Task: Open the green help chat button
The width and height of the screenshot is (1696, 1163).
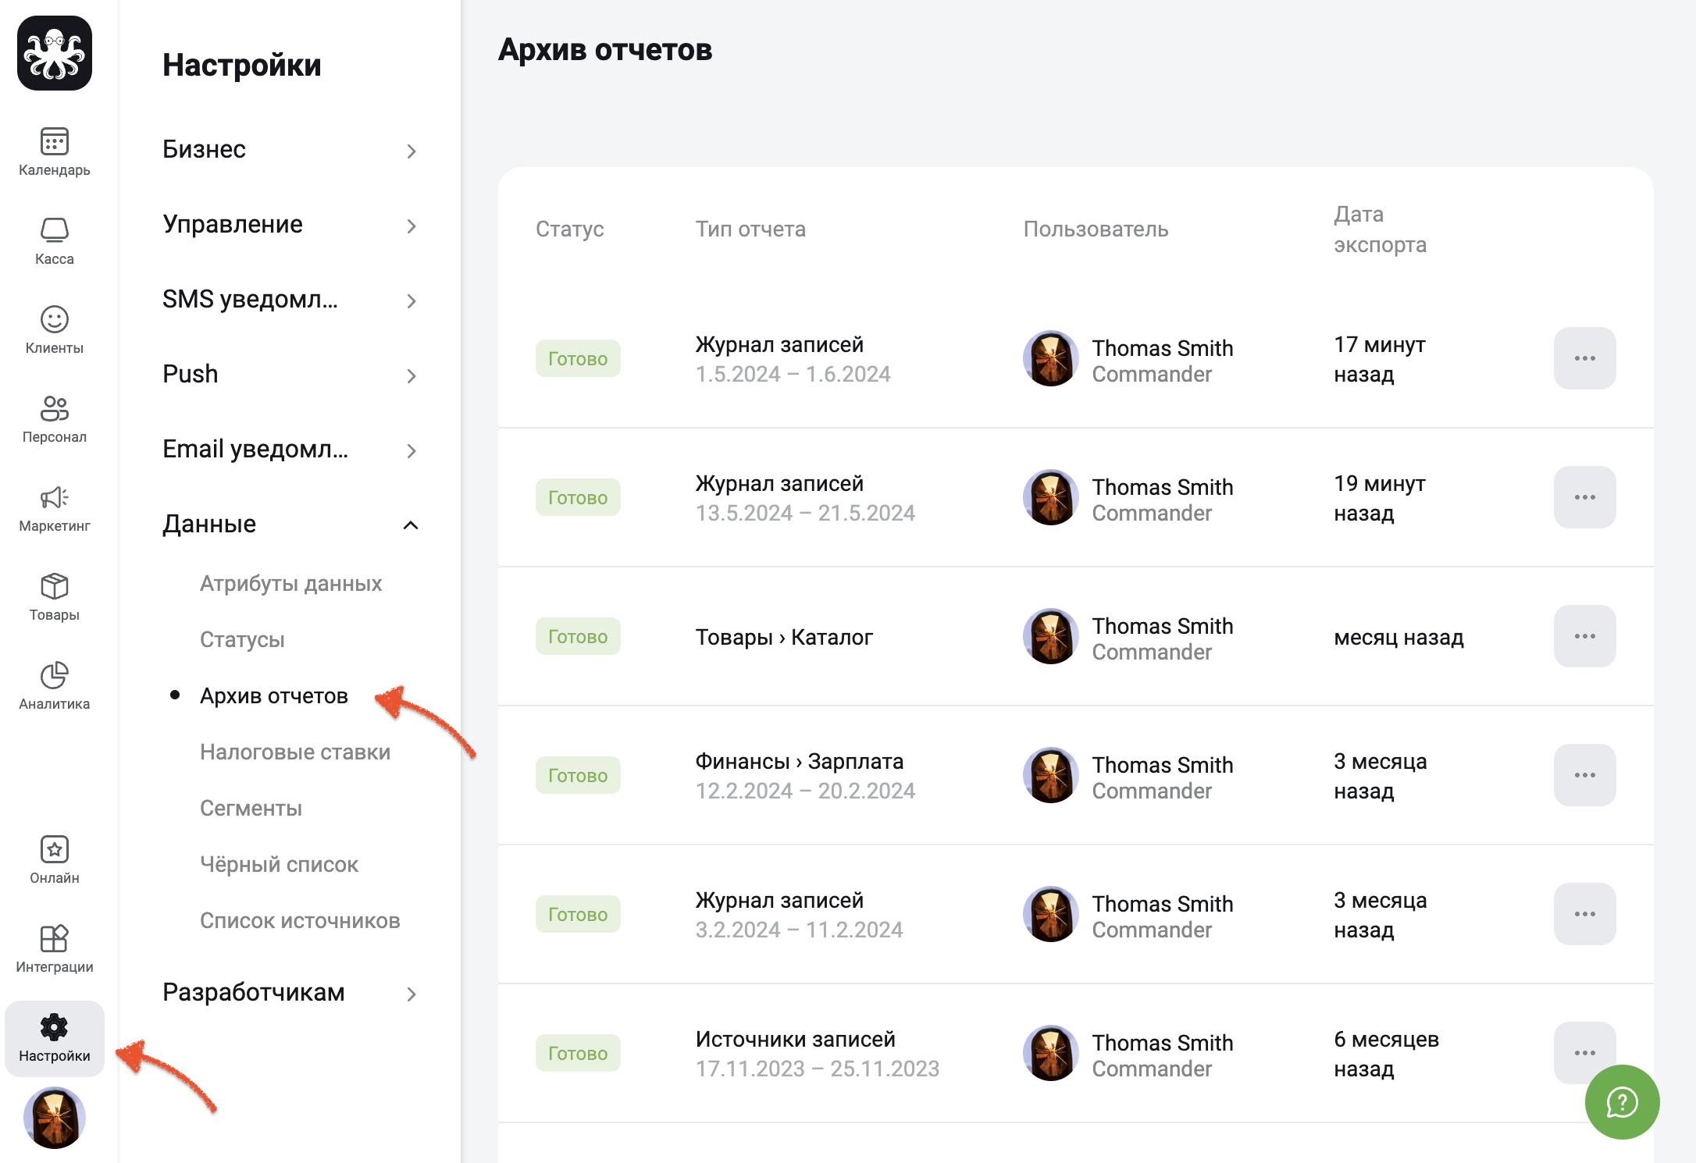Action: pyautogui.click(x=1622, y=1102)
